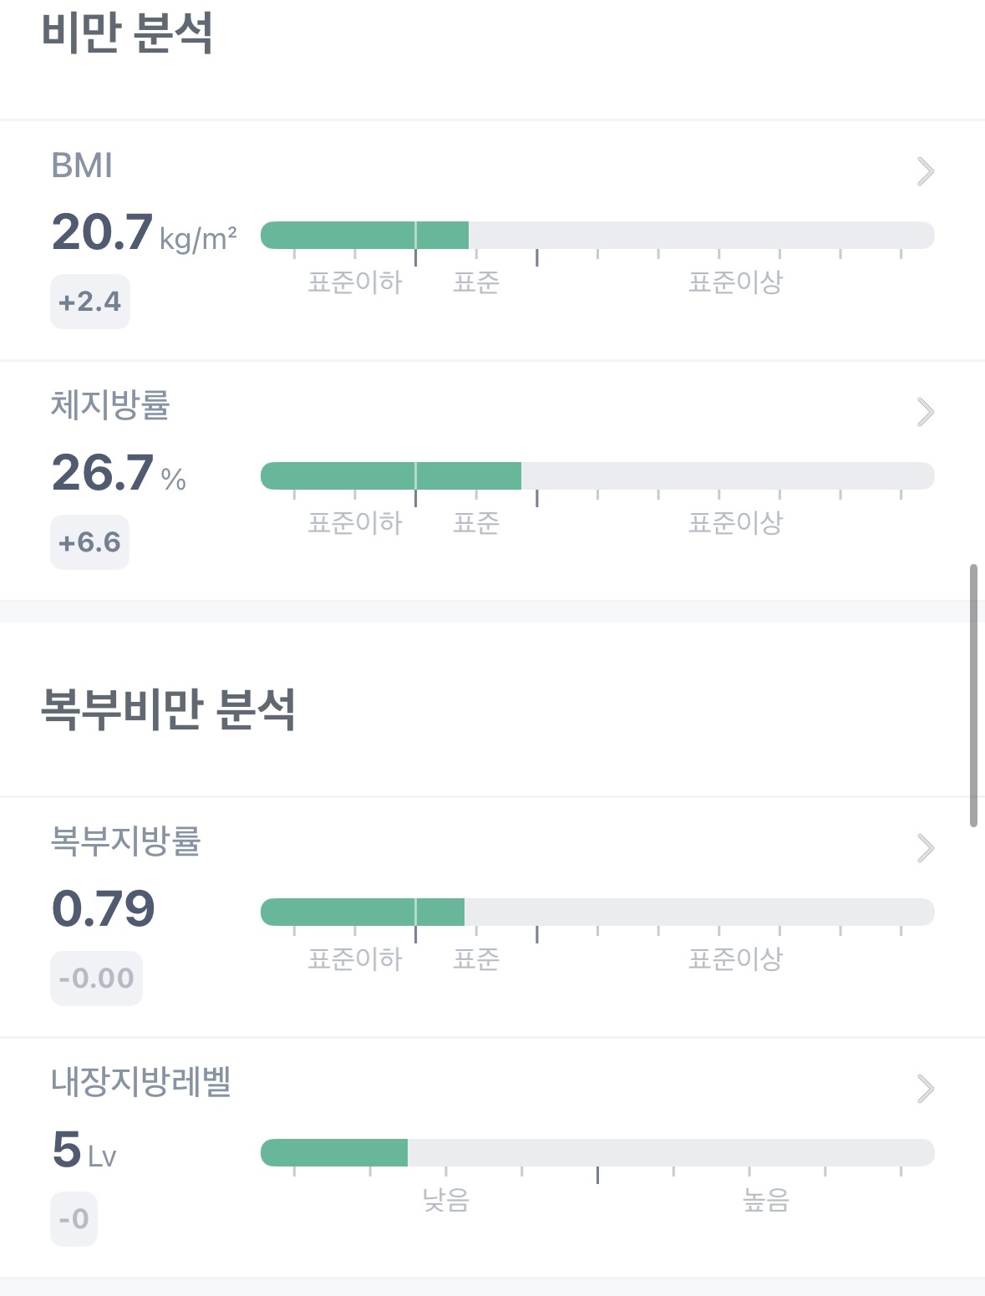Open BMI details chevron arrow
The image size is (985, 1296).
[925, 171]
